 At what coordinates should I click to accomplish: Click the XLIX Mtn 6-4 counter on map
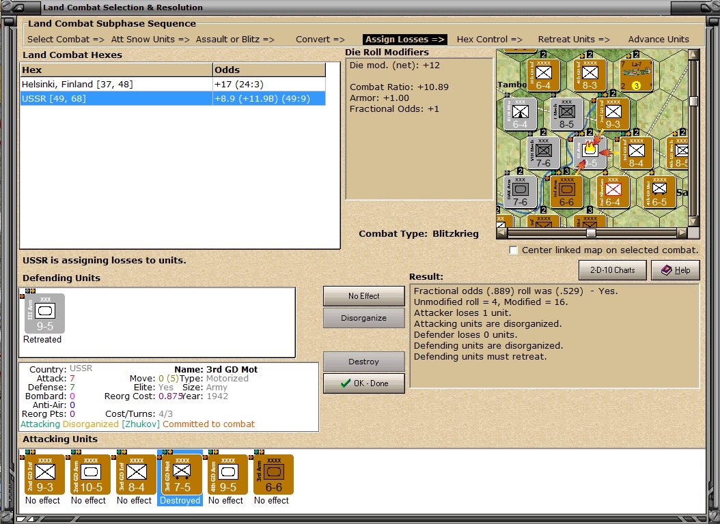click(520, 114)
